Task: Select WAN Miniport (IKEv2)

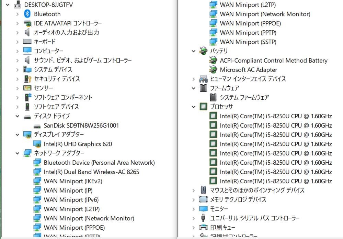Action: point(73,181)
